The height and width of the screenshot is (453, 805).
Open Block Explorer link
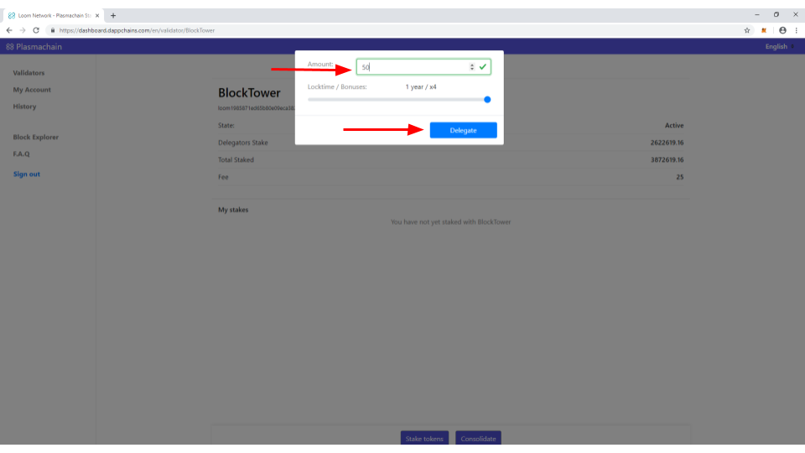[x=36, y=137]
